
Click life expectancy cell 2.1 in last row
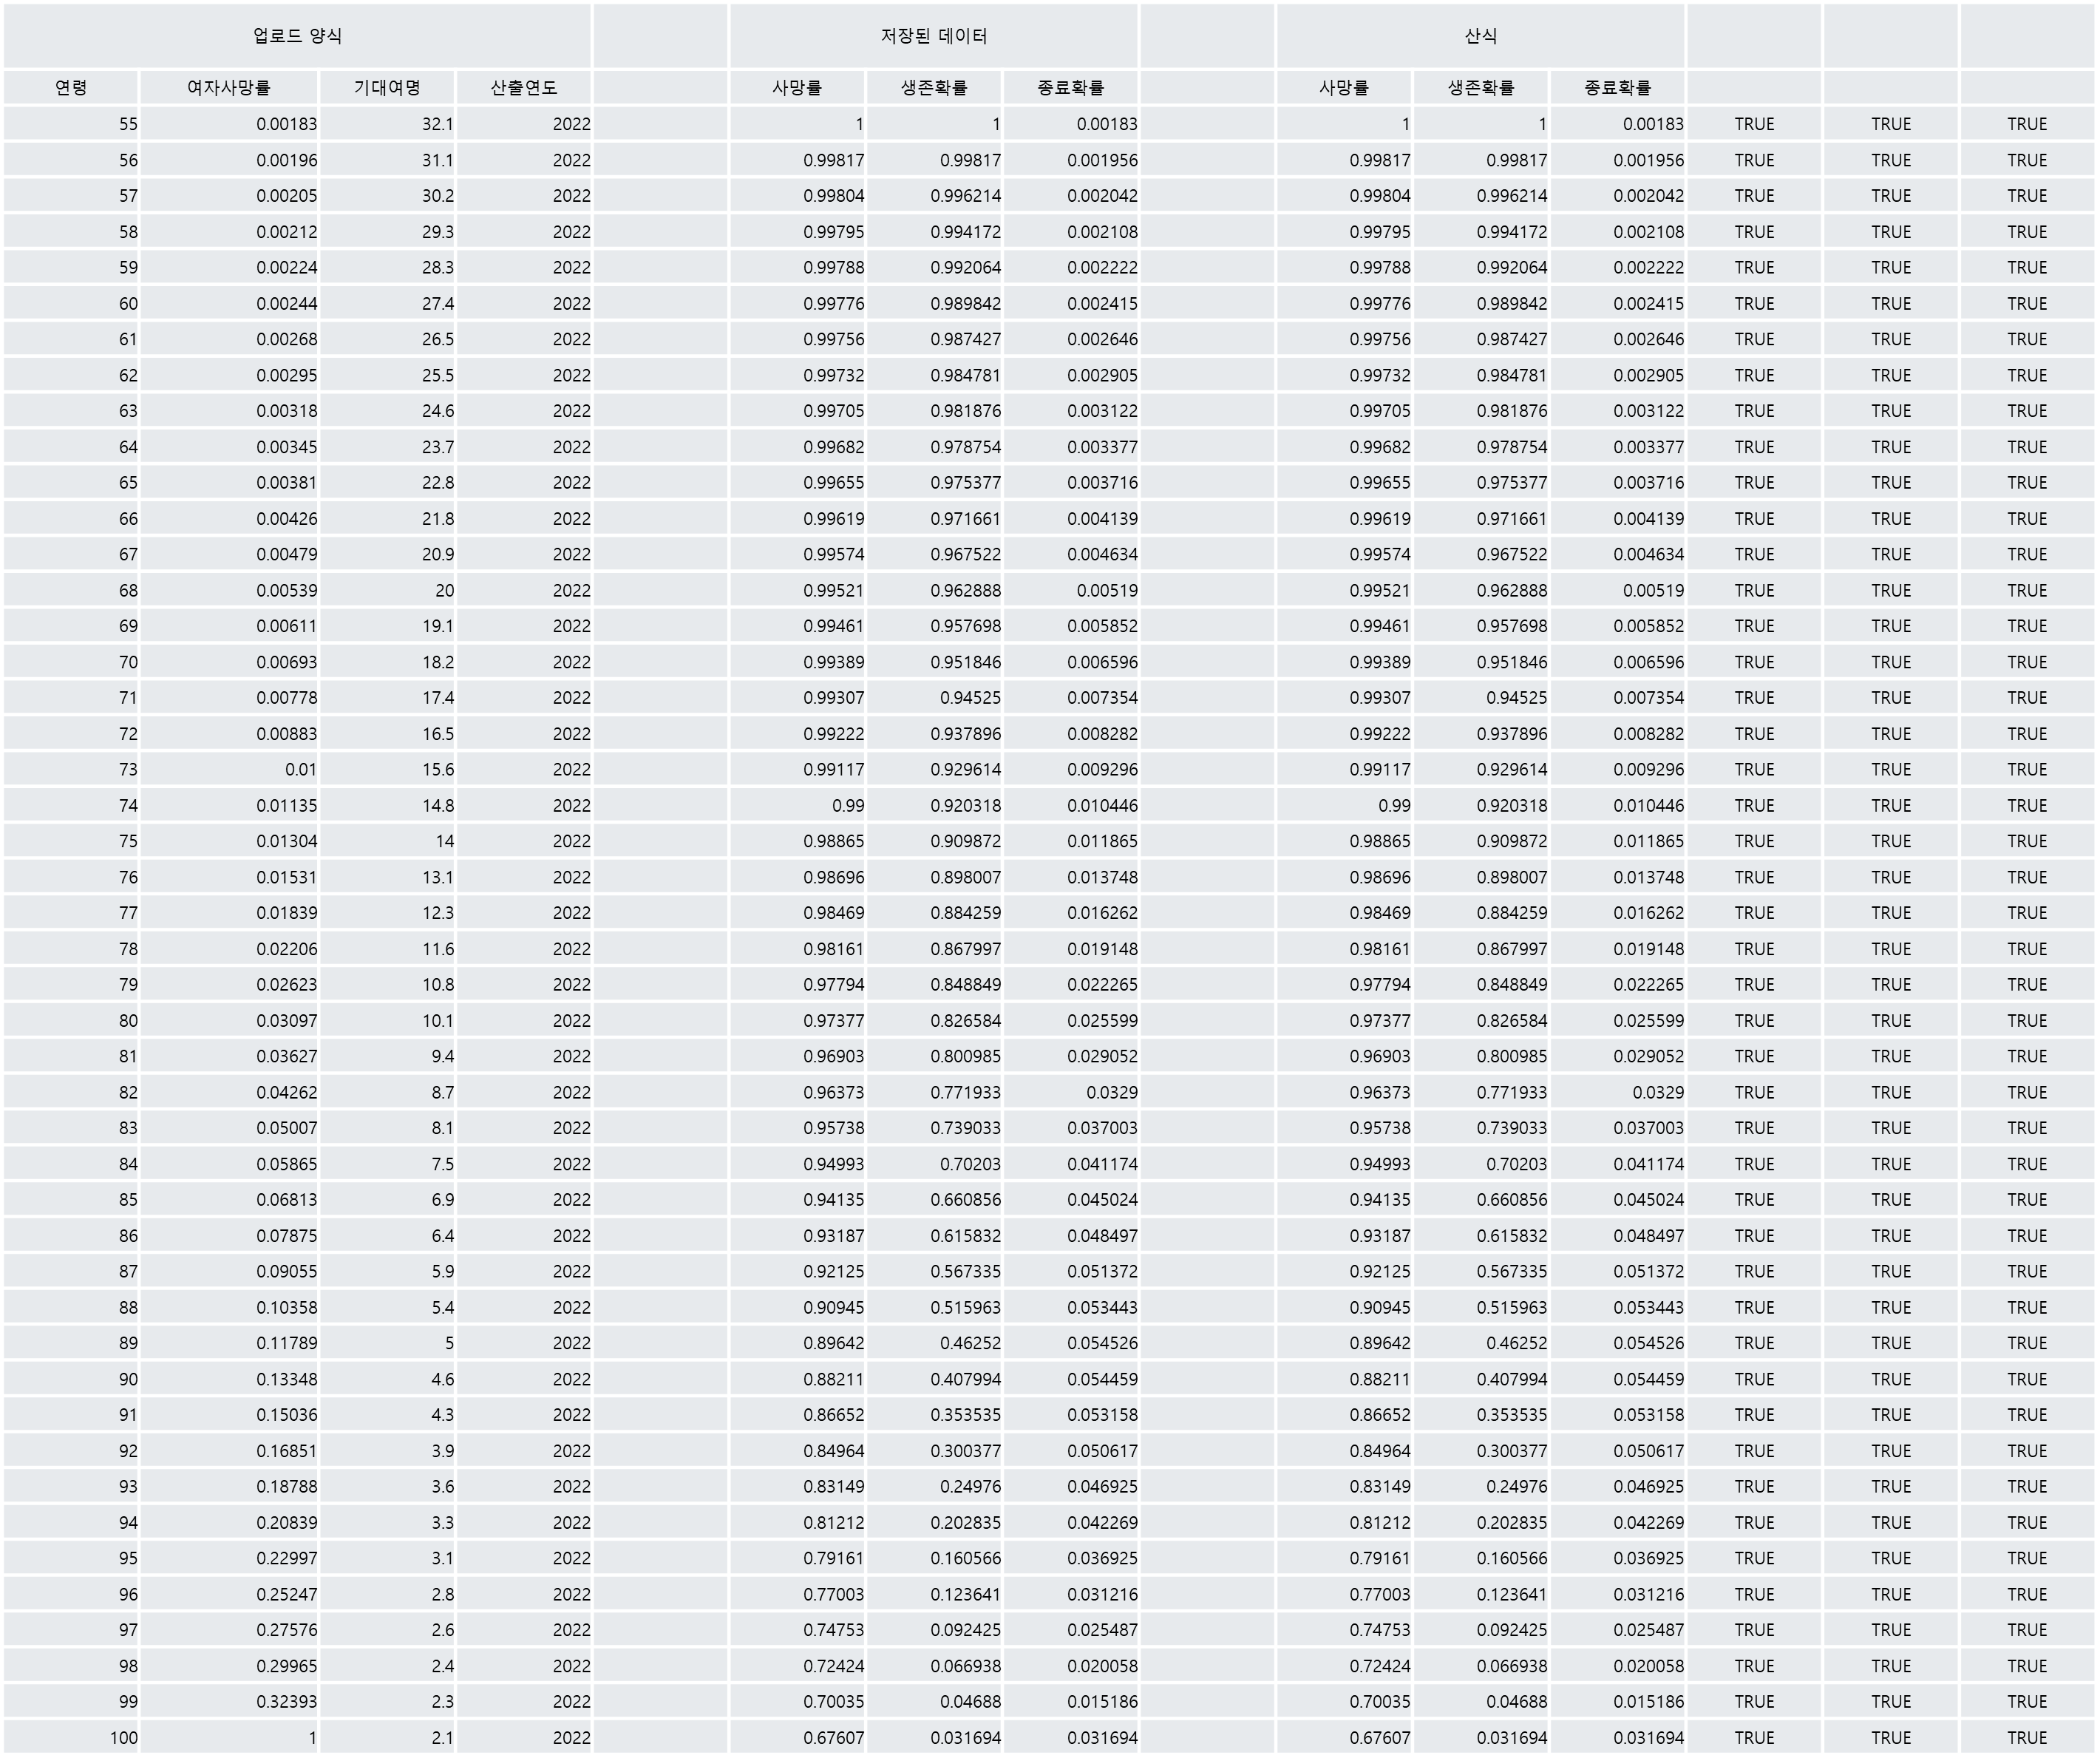pos(442,1738)
